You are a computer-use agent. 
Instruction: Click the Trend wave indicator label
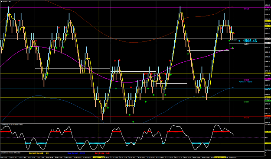[12, 124]
